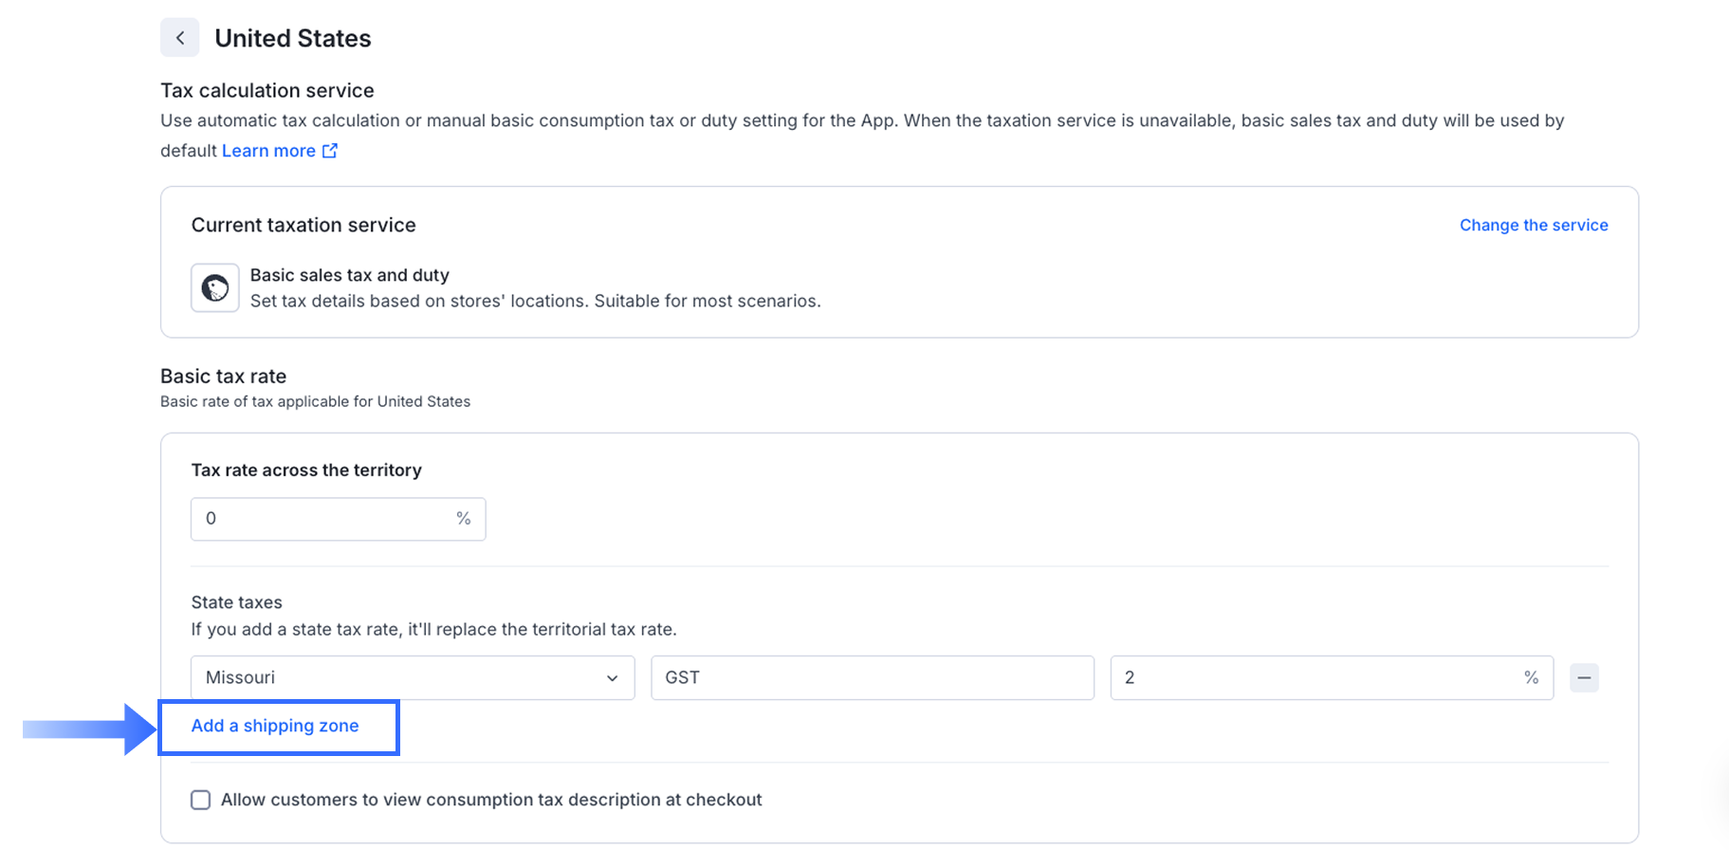Click the chevron in the Missouri selector
The image size is (1729, 867).
point(612,678)
